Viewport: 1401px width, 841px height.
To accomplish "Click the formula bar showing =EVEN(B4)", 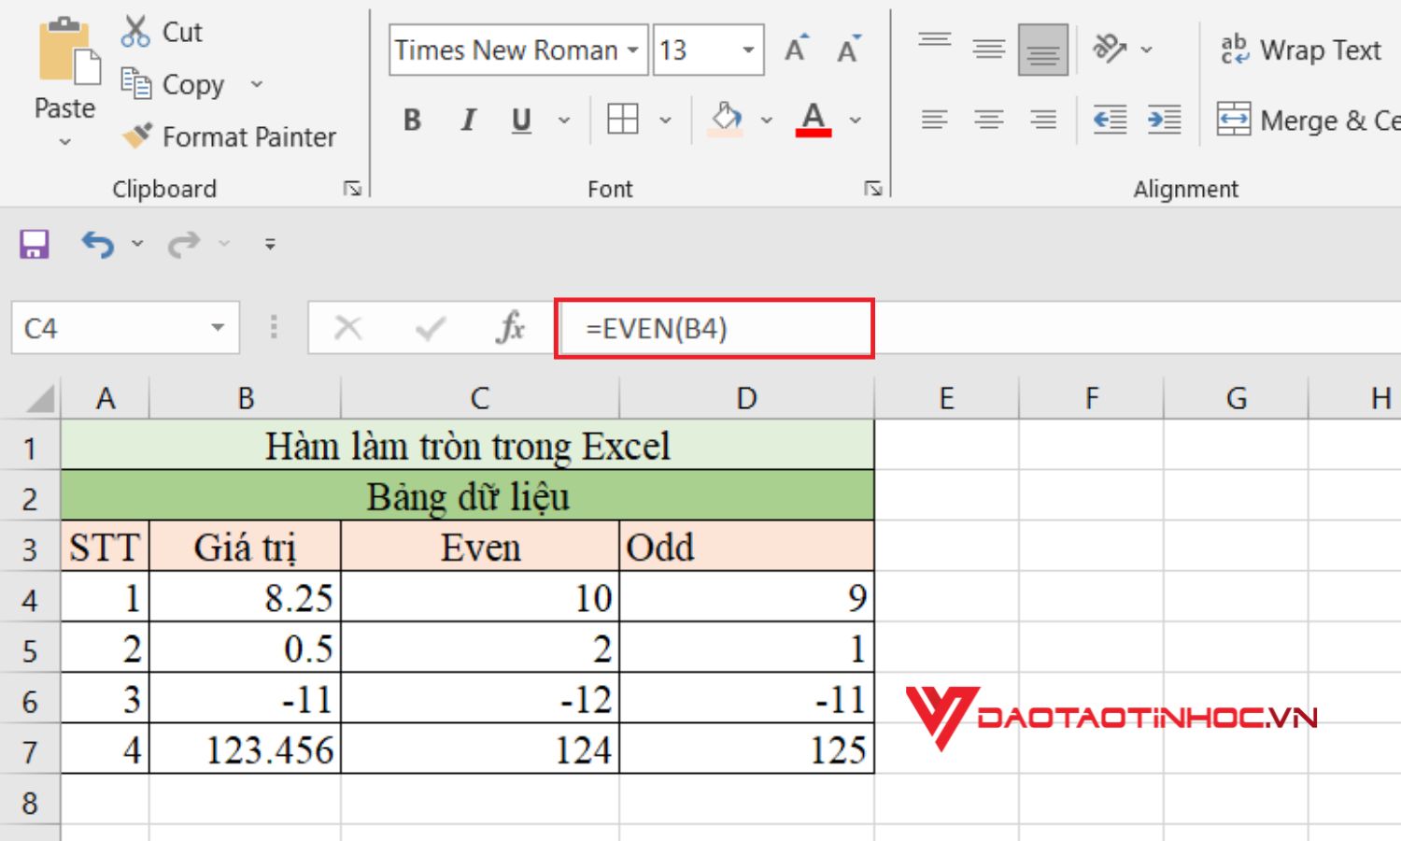I will coord(715,327).
